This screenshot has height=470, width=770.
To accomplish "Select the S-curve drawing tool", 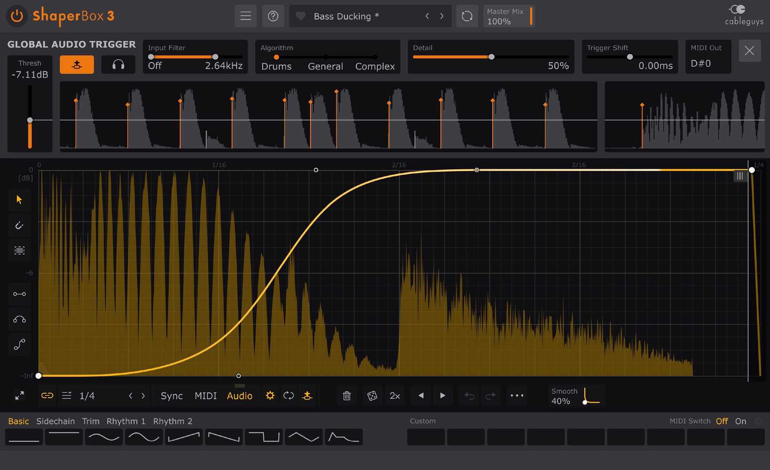I will click(19, 344).
